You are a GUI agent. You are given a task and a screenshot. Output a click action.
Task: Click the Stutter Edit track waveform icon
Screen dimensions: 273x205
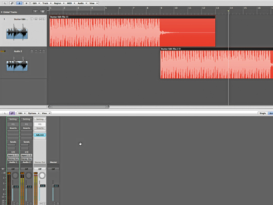pos(17,32)
